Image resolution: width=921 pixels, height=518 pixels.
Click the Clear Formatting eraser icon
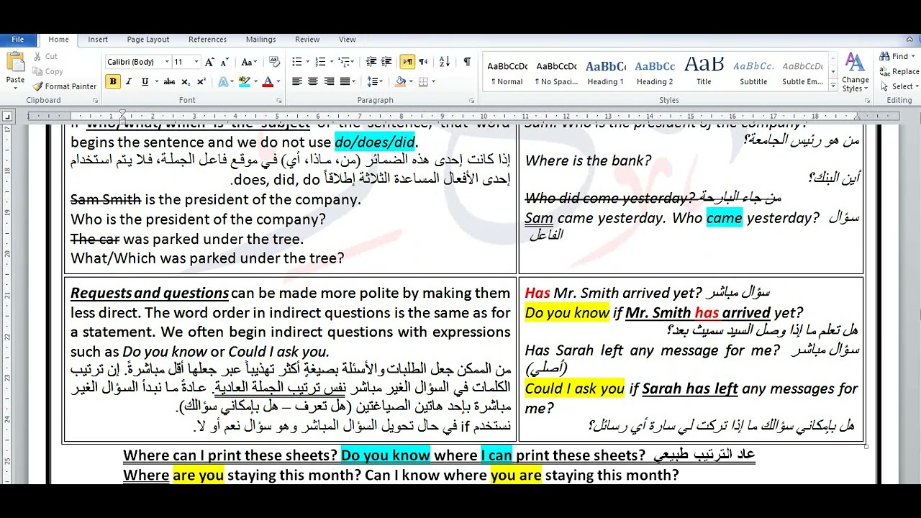point(274,62)
